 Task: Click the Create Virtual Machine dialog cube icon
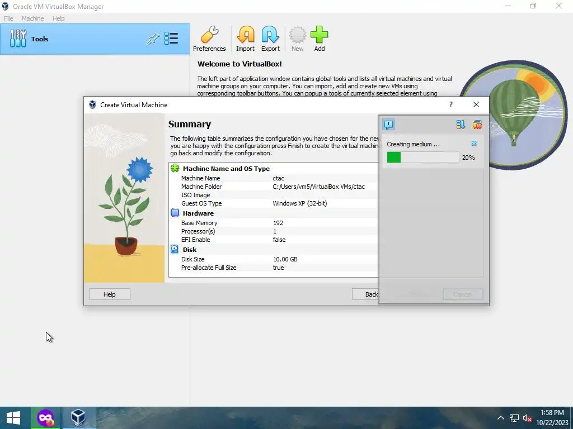click(x=92, y=104)
